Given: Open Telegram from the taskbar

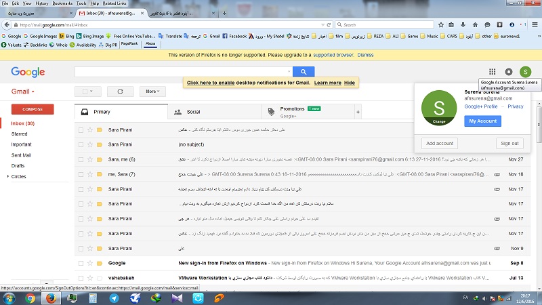Looking at the screenshot, I should click(x=114, y=298).
